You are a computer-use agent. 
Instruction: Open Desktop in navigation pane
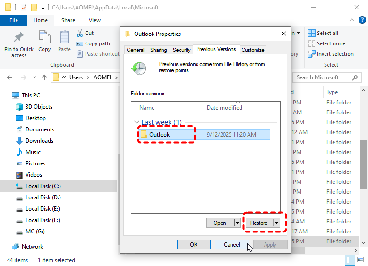tap(31, 118)
